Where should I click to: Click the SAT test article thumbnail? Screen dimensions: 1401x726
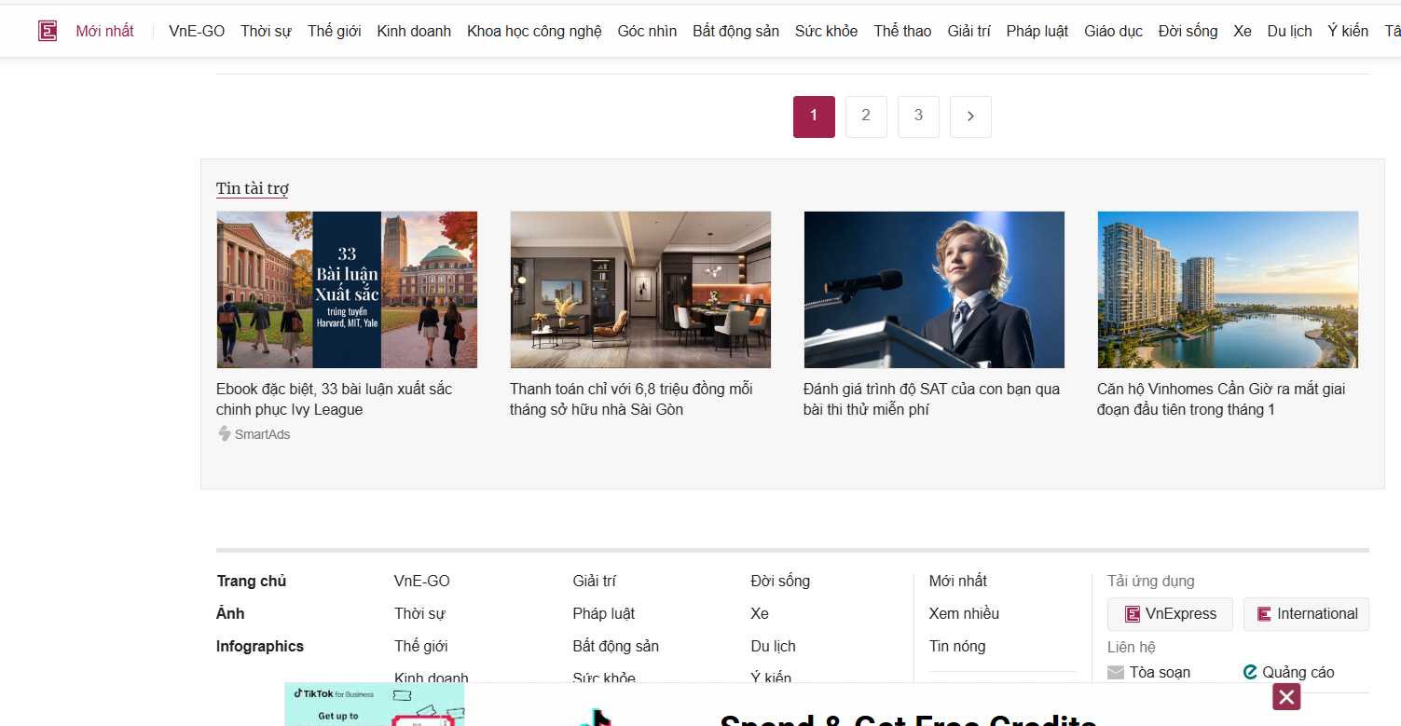click(934, 289)
